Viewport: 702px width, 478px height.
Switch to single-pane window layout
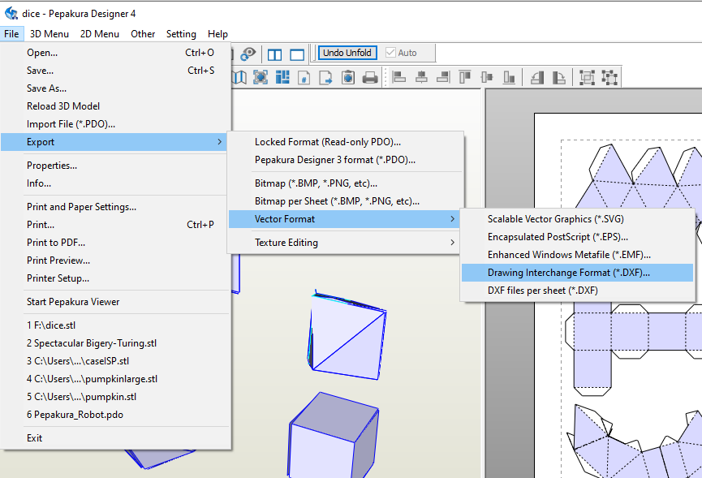click(x=297, y=54)
